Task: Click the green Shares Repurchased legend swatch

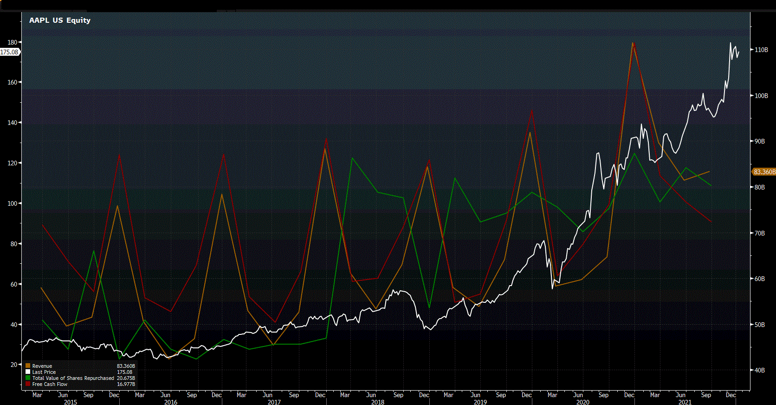Action: (28, 378)
